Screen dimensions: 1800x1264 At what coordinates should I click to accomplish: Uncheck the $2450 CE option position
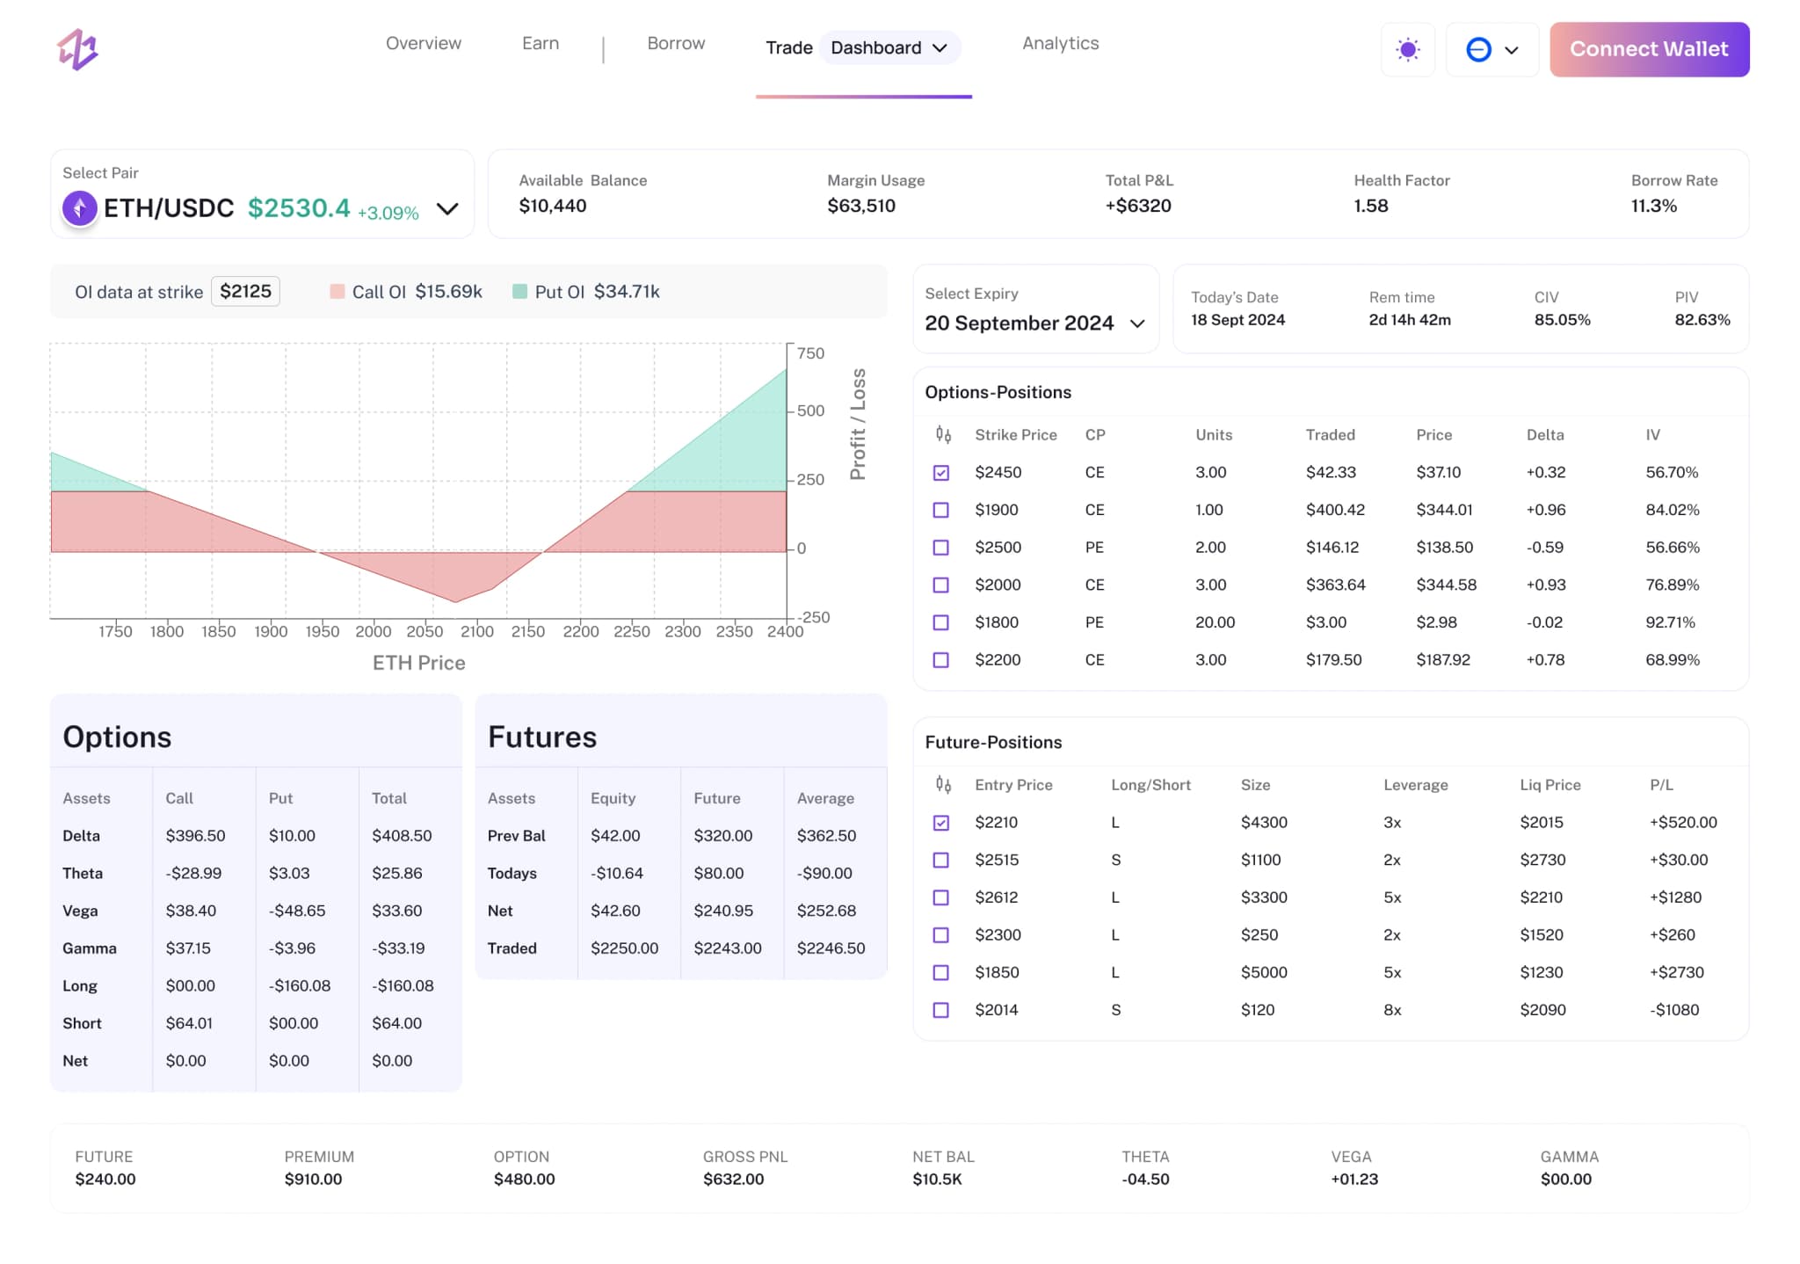pyautogui.click(x=941, y=472)
